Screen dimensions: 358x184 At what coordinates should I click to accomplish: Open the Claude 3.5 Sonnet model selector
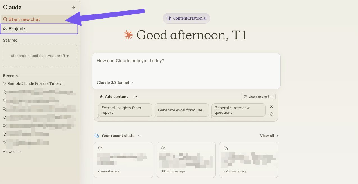point(115,82)
